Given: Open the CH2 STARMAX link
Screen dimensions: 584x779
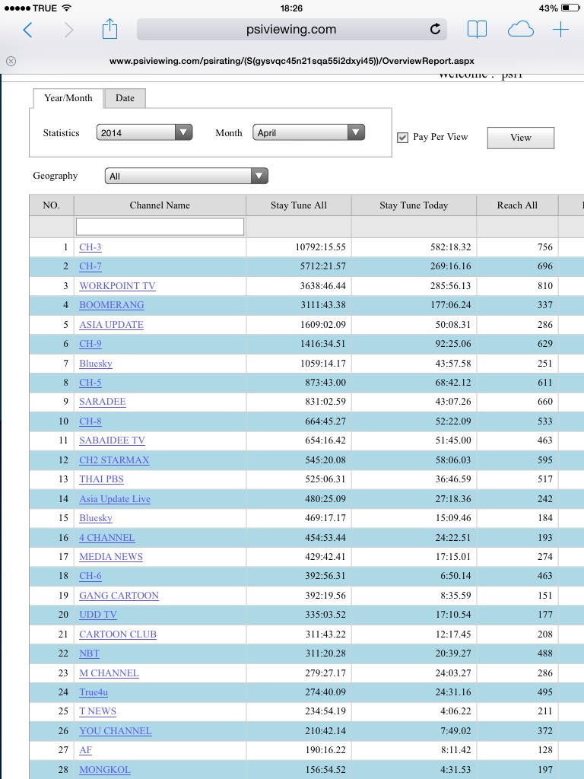Looking at the screenshot, I should [114, 460].
